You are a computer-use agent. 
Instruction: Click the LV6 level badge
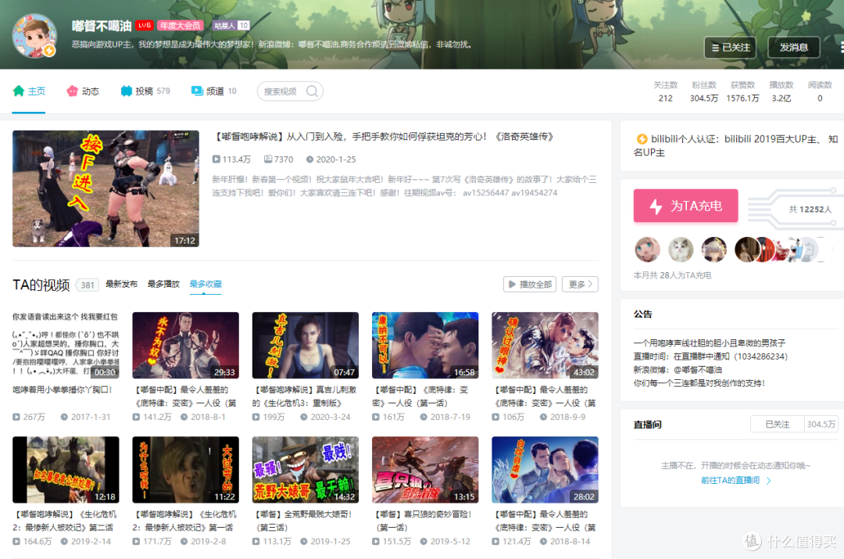click(145, 25)
